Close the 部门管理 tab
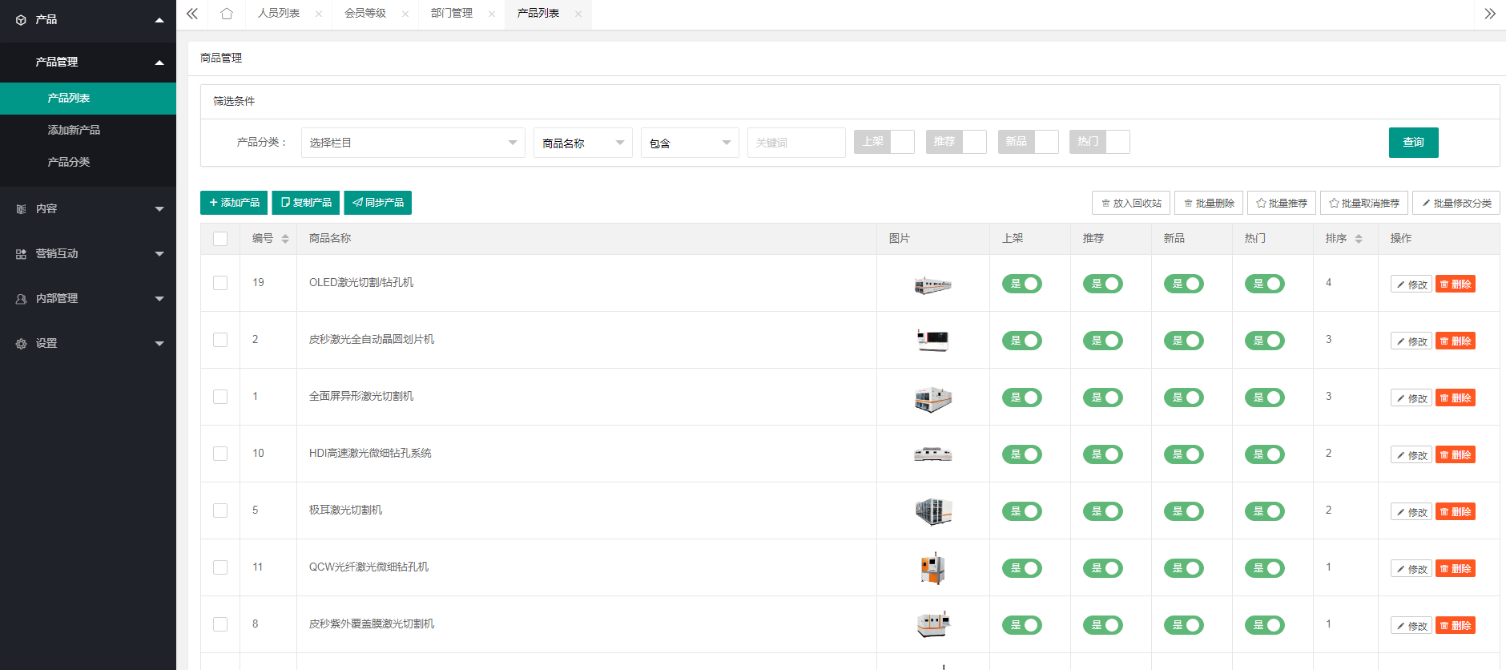Screen dimensions: 1506x670 pos(492,14)
